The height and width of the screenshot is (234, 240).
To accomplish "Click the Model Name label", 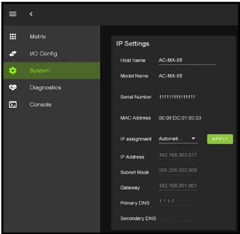I will 134,76.
